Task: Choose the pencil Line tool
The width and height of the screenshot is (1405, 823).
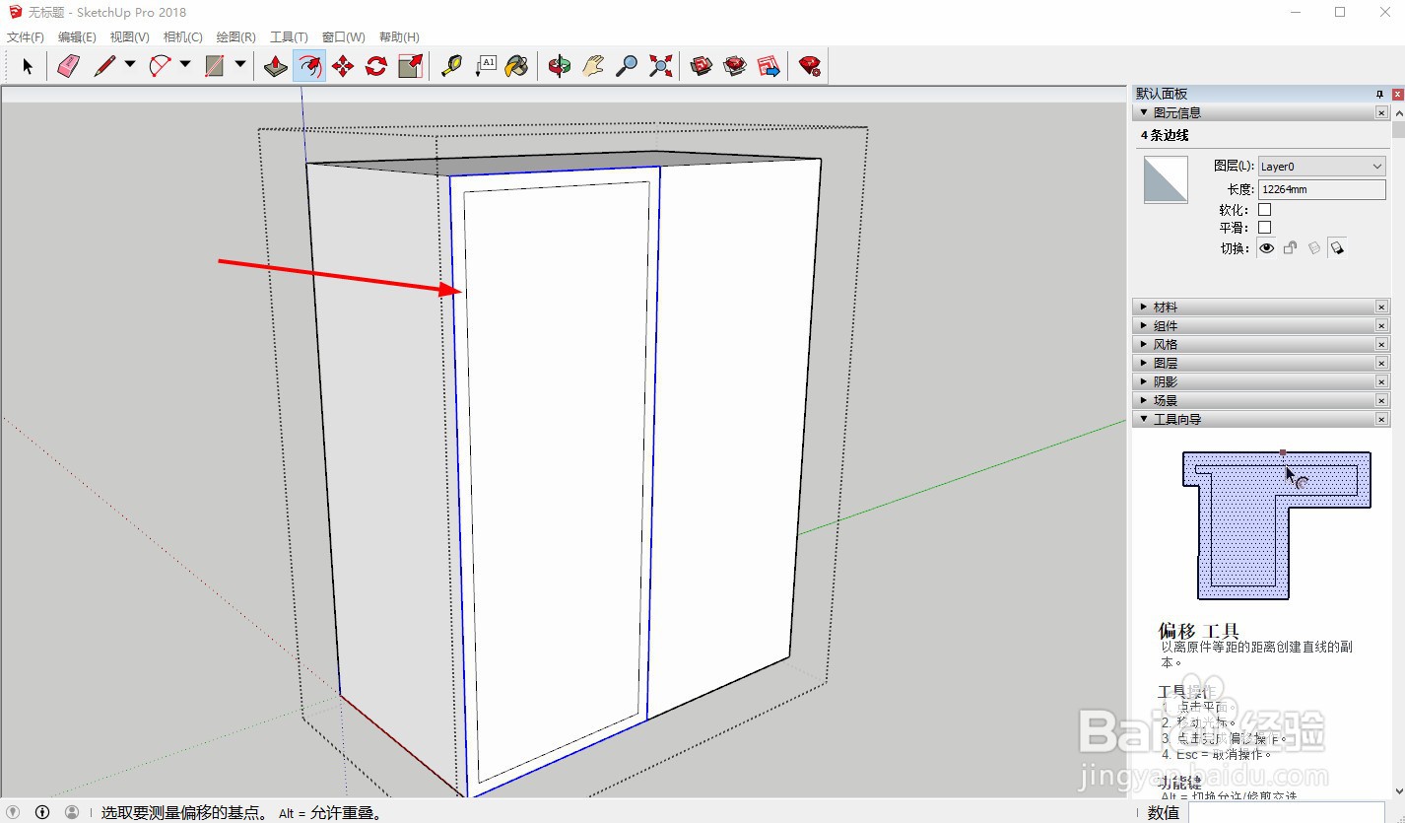Action: 104,66
